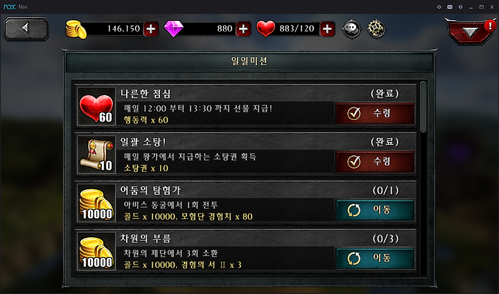Open the chat bubble icon
This screenshot has width=499, height=294.
(x=351, y=29)
